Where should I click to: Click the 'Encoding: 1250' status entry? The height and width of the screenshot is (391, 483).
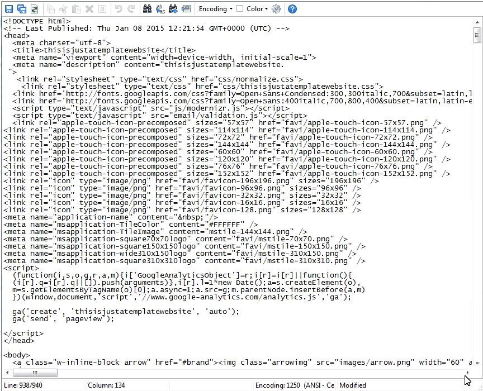295,385
